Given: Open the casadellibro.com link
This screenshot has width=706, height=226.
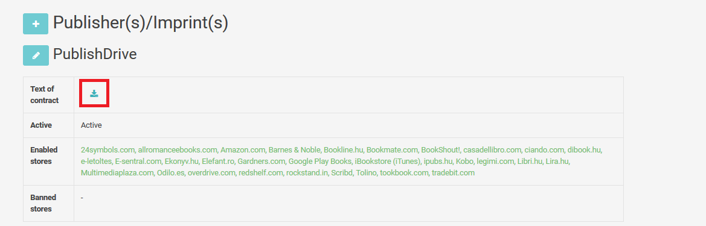Looking at the screenshot, I should click(x=492, y=149).
